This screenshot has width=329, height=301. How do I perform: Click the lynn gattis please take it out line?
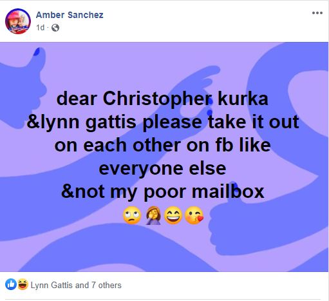pyautogui.click(x=162, y=122)
